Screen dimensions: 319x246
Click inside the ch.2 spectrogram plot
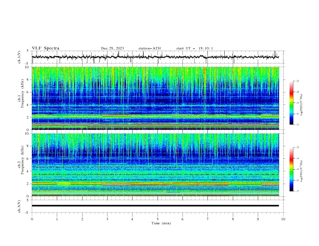155,165
